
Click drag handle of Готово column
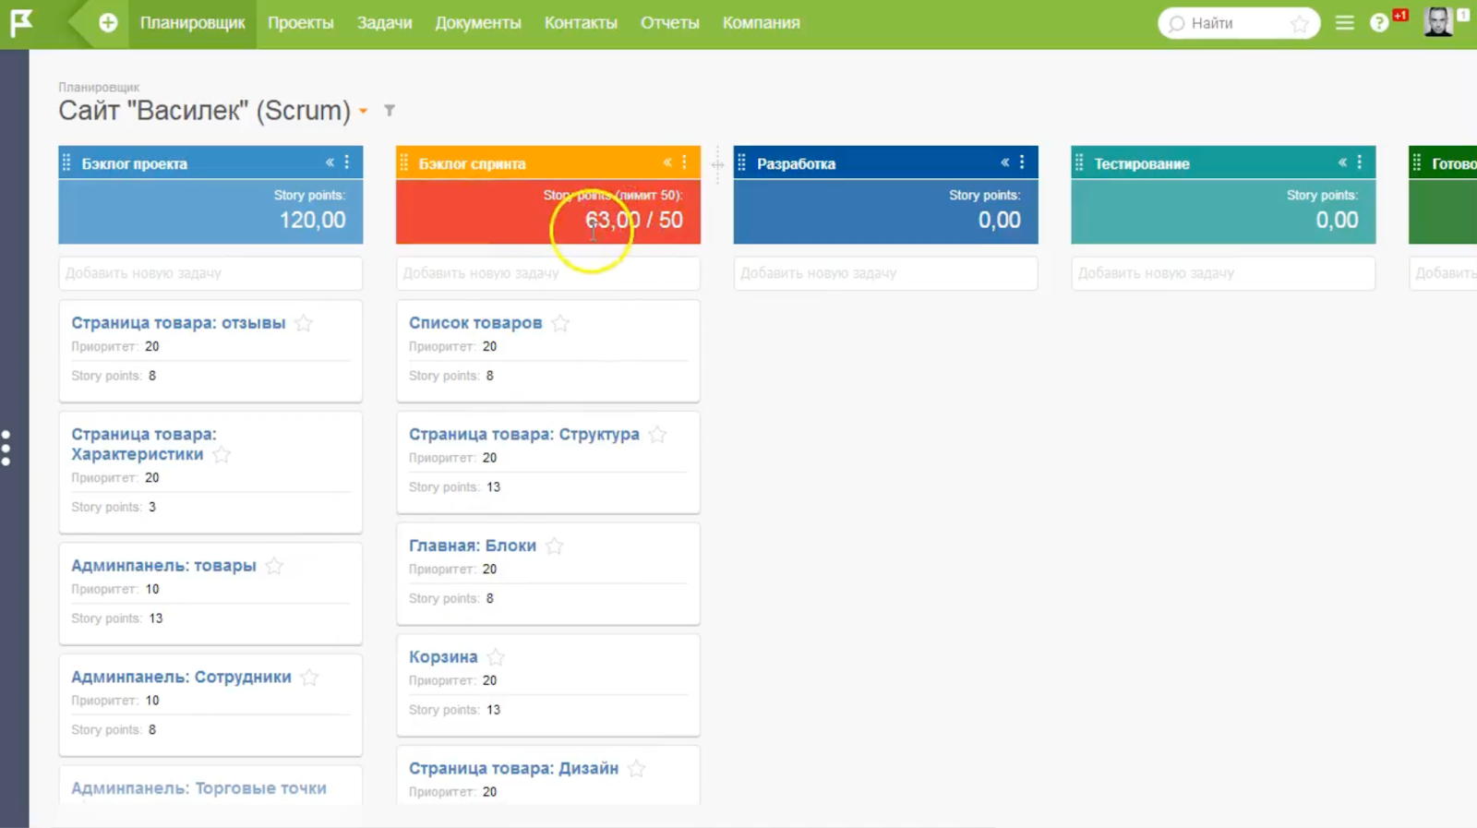pos(1417,163)
